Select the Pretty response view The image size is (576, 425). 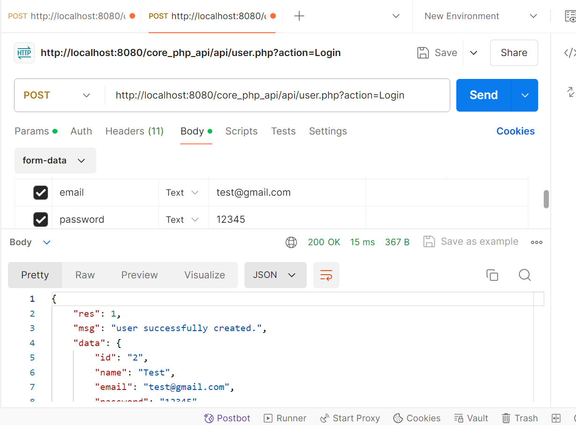[x=35, y=275]
